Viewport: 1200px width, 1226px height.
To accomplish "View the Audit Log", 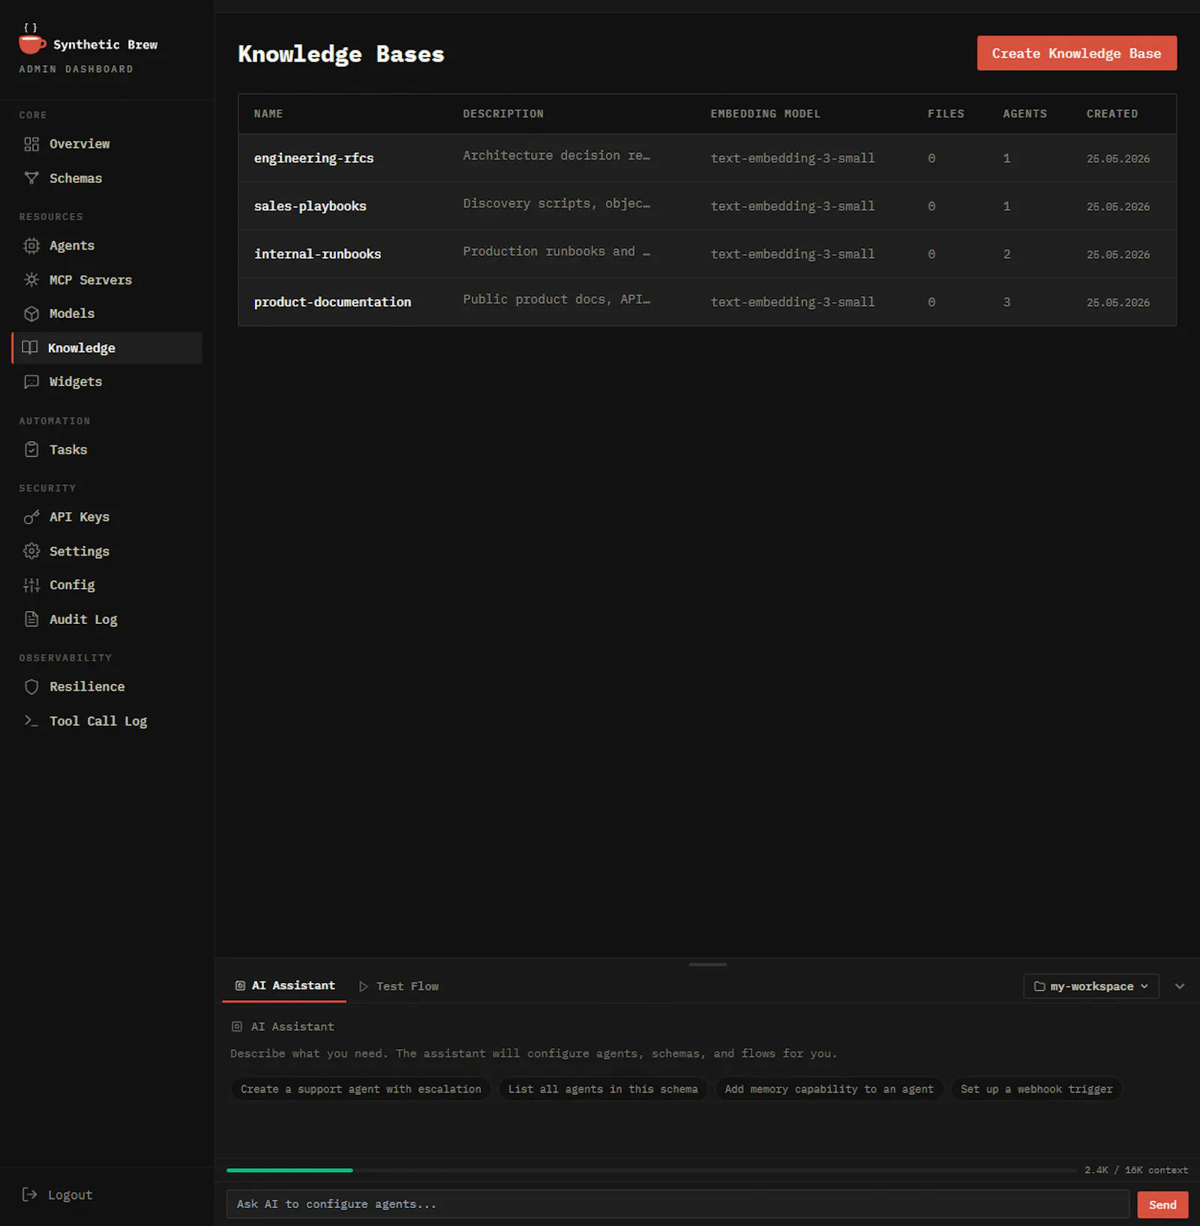I will 107,619.
